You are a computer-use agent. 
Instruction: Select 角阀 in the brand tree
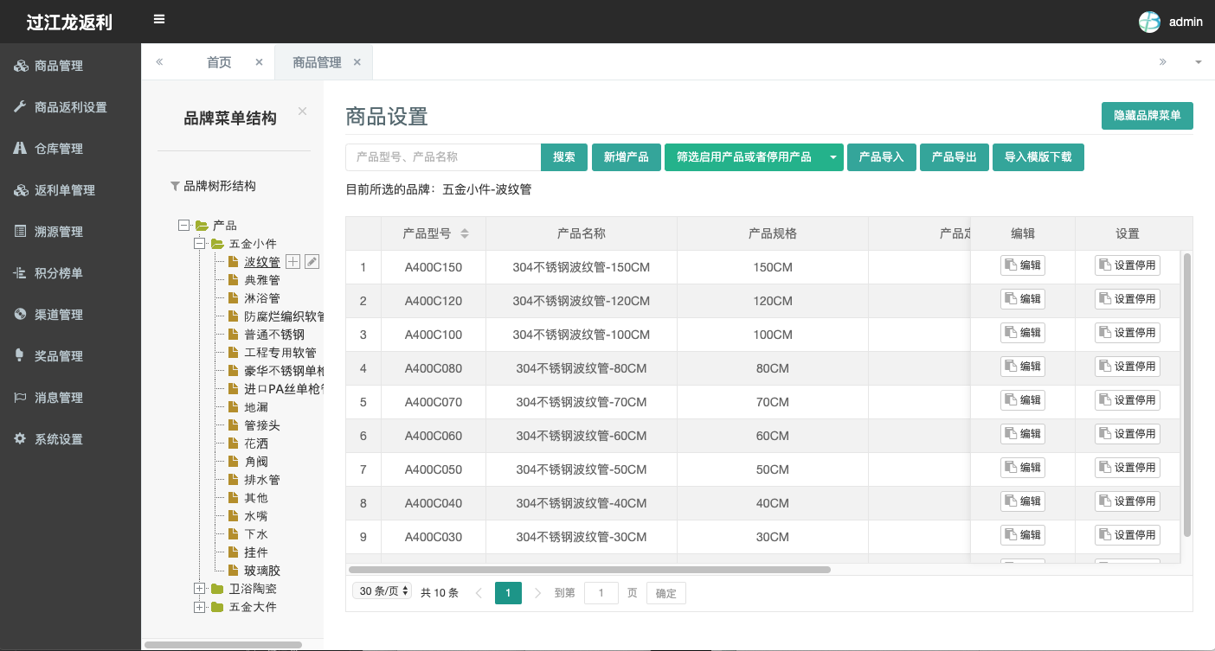pyautogui.click(x=256, y=462)
